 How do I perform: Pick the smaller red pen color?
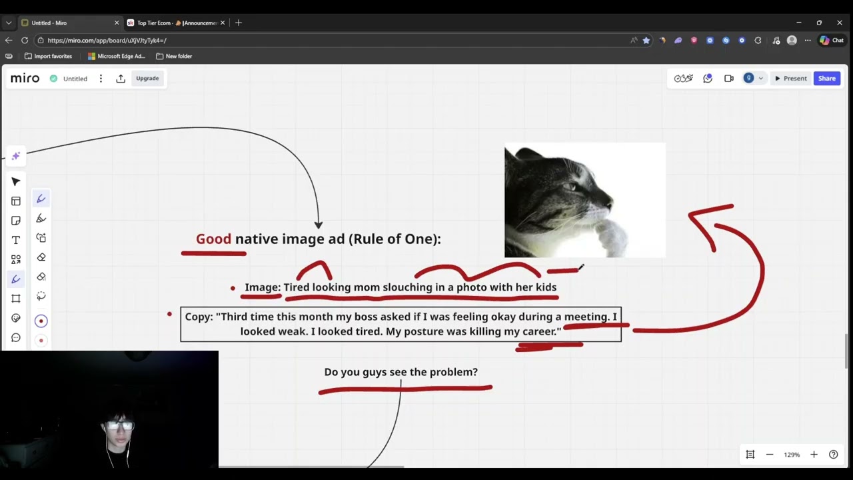[41, 340]
